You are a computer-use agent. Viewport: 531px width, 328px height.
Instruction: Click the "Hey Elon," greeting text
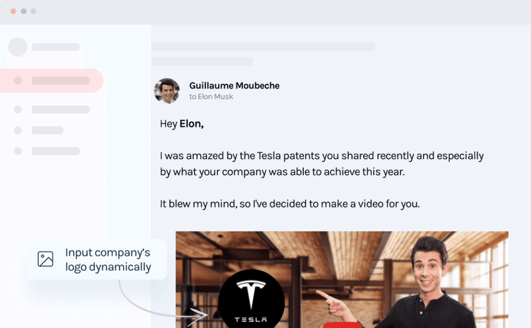182,124
